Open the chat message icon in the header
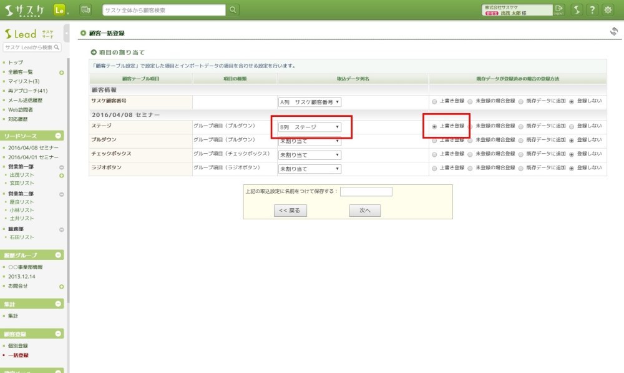 85,9
